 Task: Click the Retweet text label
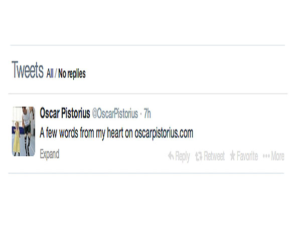click(x=214, y=156)
